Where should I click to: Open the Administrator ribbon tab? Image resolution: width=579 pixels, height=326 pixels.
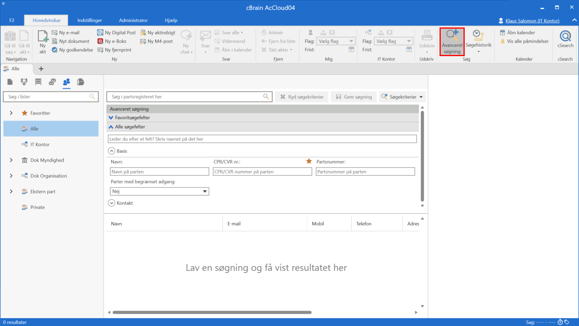(x=133, y=20)
